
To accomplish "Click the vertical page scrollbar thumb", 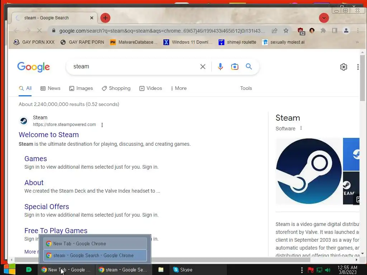I will tap(362, 78).
